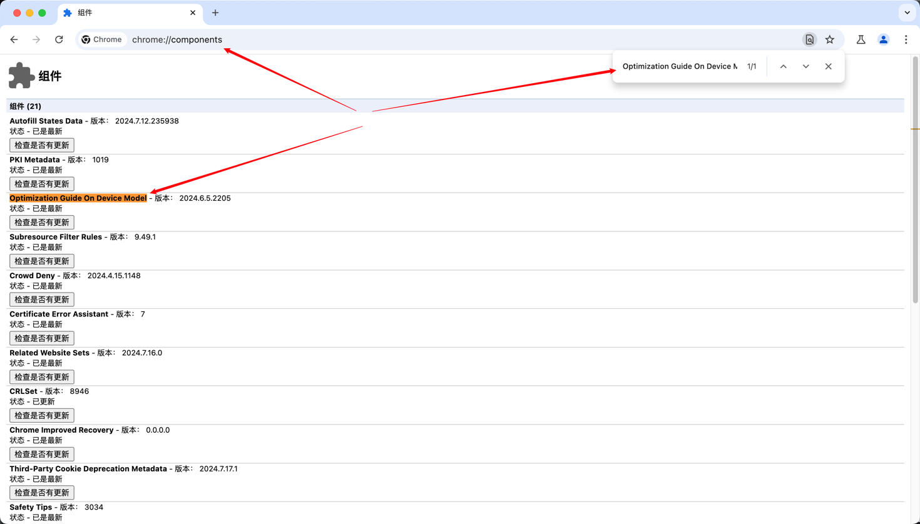Close the find bar
The width and height of the screenshot is (920, 524).
click(x=828, y=66)
